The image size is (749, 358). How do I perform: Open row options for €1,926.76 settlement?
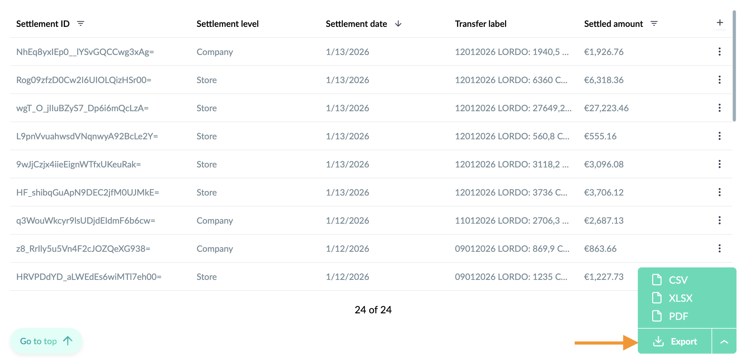[x=719, y=52]
